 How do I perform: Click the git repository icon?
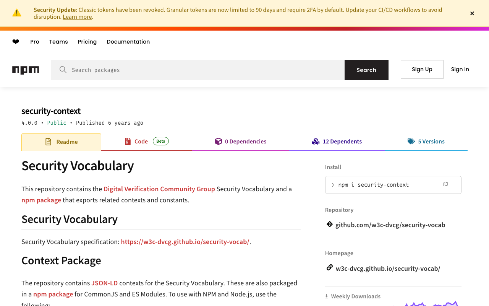pyautogui.click(x=329, y=225)
